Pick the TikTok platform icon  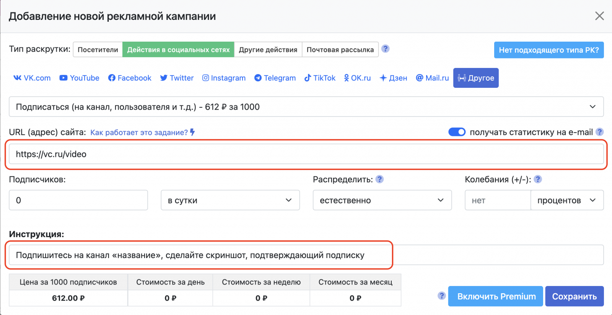(x=308, y=78)
